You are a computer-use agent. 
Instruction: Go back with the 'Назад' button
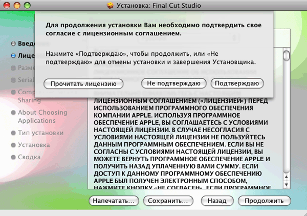[217, 201]
